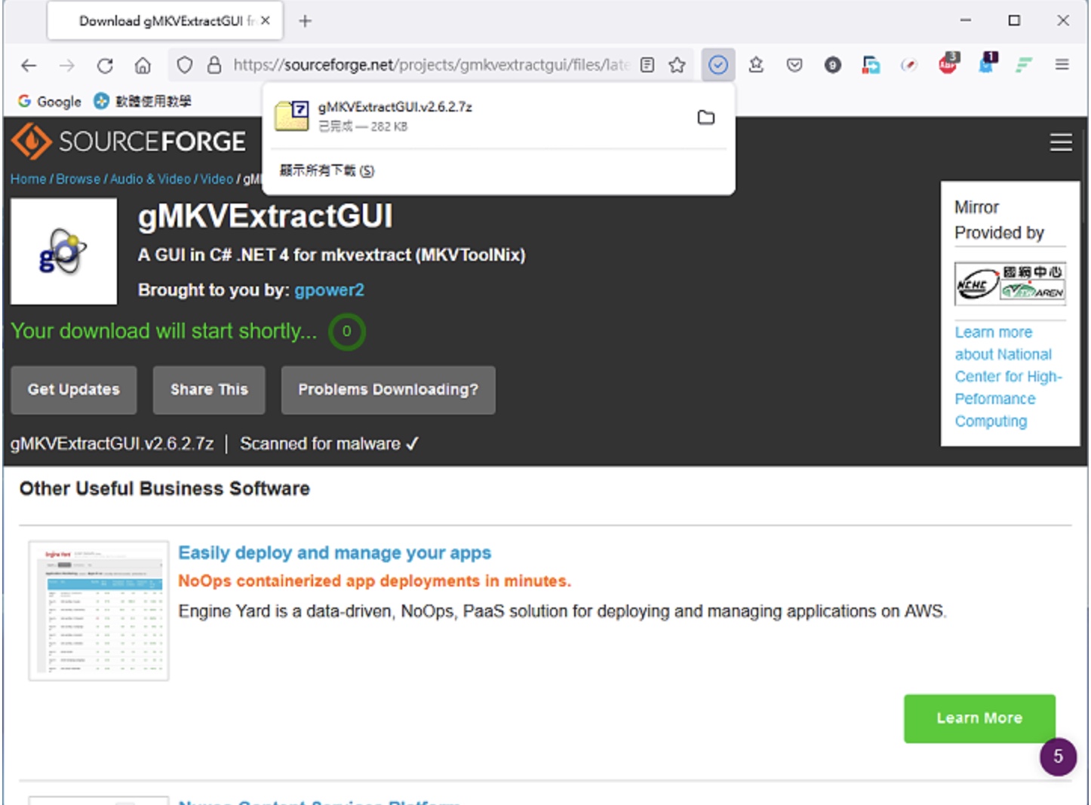Screen dimensions: 1091x805
Task: Click the NCHC mirror logo
Action: click(1010, 283)
